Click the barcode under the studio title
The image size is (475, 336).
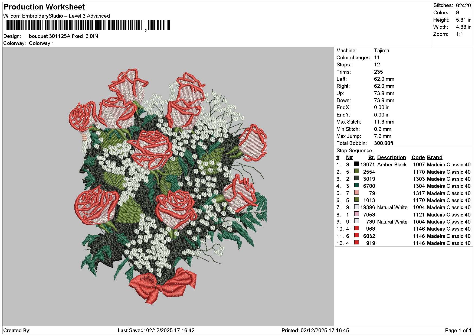click(x=87, y=25)
